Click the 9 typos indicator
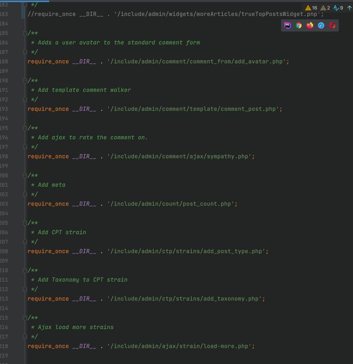The height and width of the screenshot is (364, 353). pos(338,8)
